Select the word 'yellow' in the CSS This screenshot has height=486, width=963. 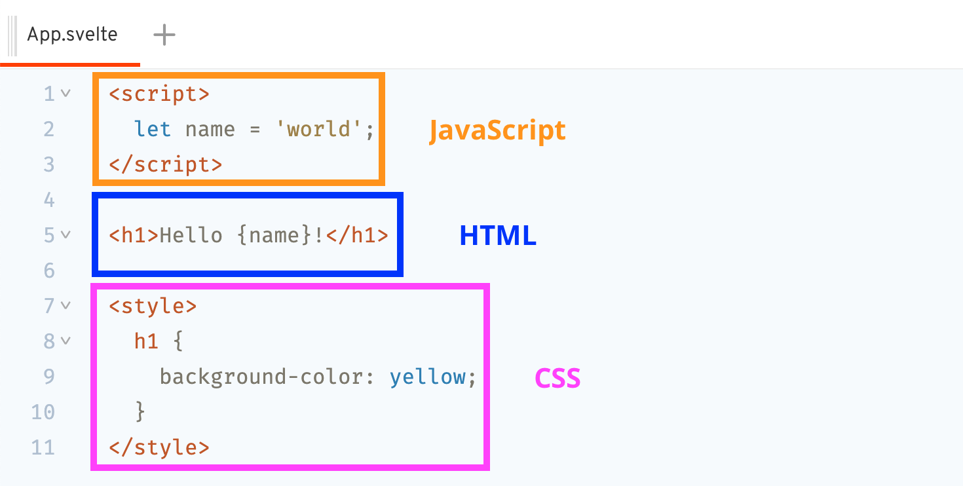coord(426,376)
